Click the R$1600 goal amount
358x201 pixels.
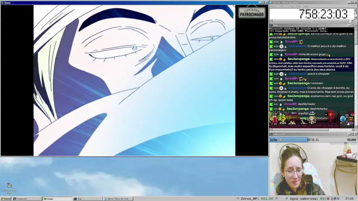coord(352,140)
